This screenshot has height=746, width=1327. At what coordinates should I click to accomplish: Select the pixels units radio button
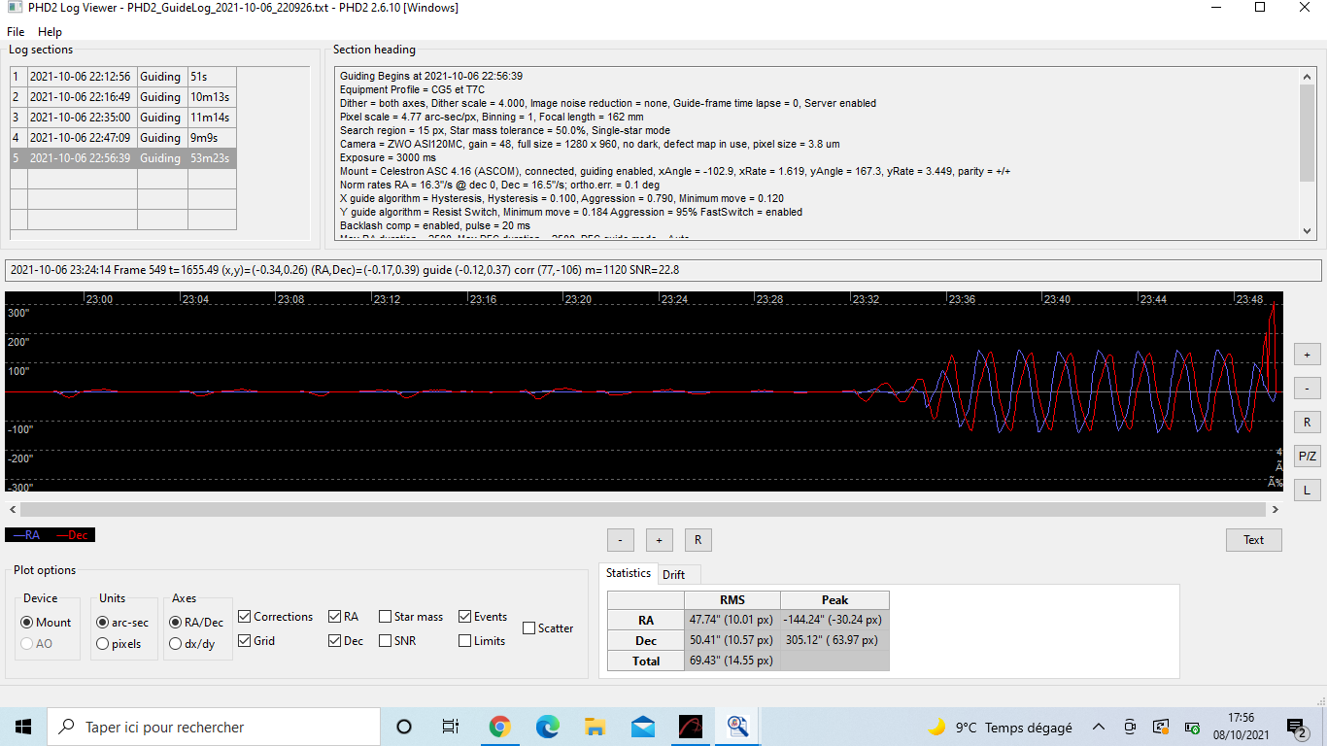click(119, 644)
